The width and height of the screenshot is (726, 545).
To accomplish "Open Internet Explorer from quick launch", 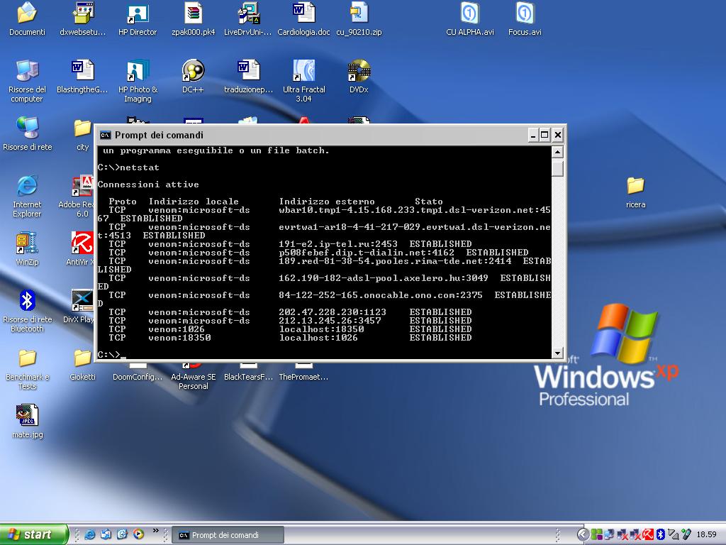I will [90, 534].
